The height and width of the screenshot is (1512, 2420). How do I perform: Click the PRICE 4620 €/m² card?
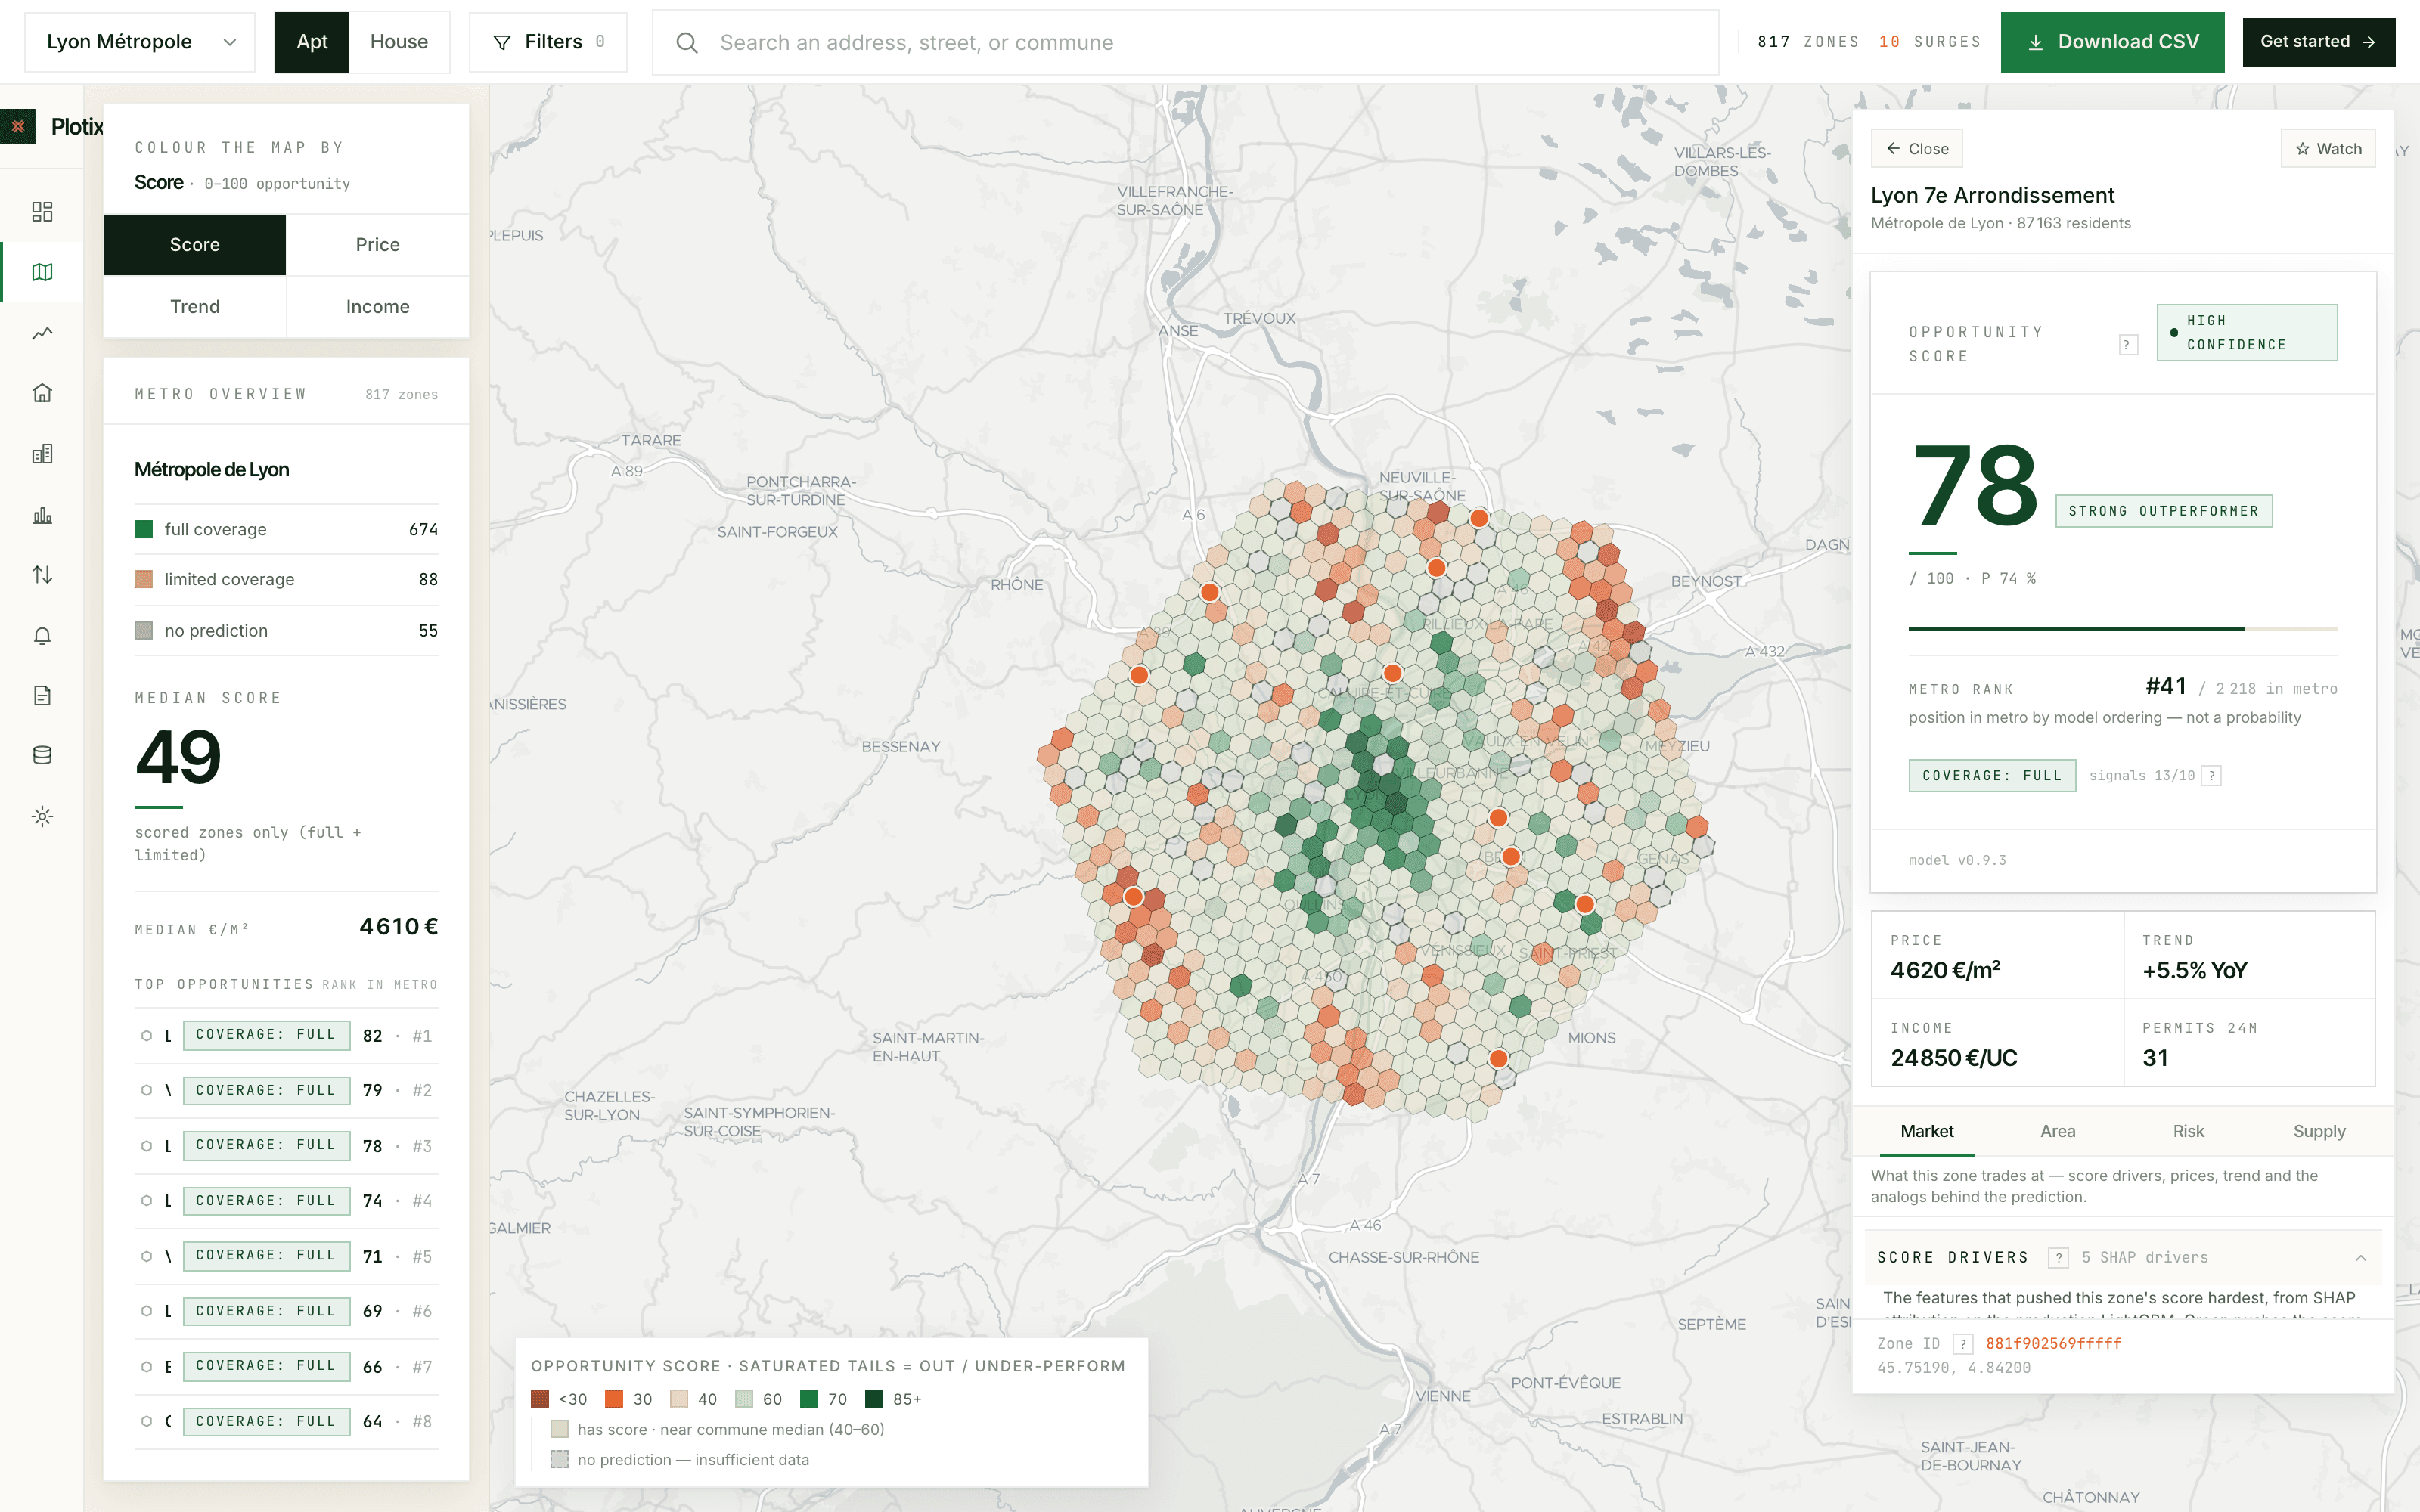(1997, 955)
